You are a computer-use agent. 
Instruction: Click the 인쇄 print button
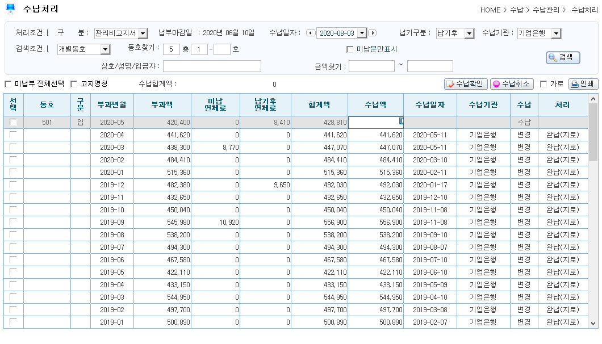click(x=583, y=83)
